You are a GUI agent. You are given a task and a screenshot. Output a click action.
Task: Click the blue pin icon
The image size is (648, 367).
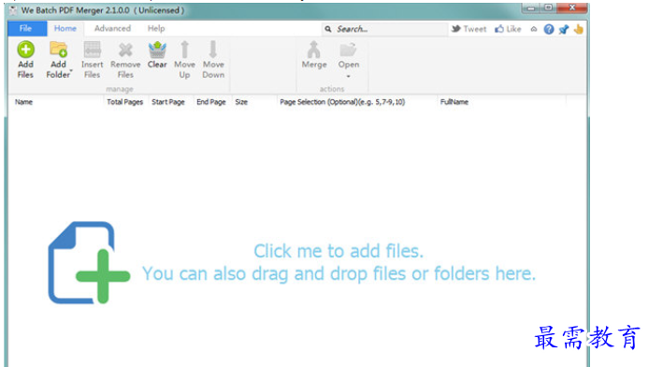pos(564,29)
